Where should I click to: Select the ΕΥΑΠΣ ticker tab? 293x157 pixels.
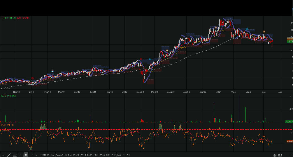76,155
